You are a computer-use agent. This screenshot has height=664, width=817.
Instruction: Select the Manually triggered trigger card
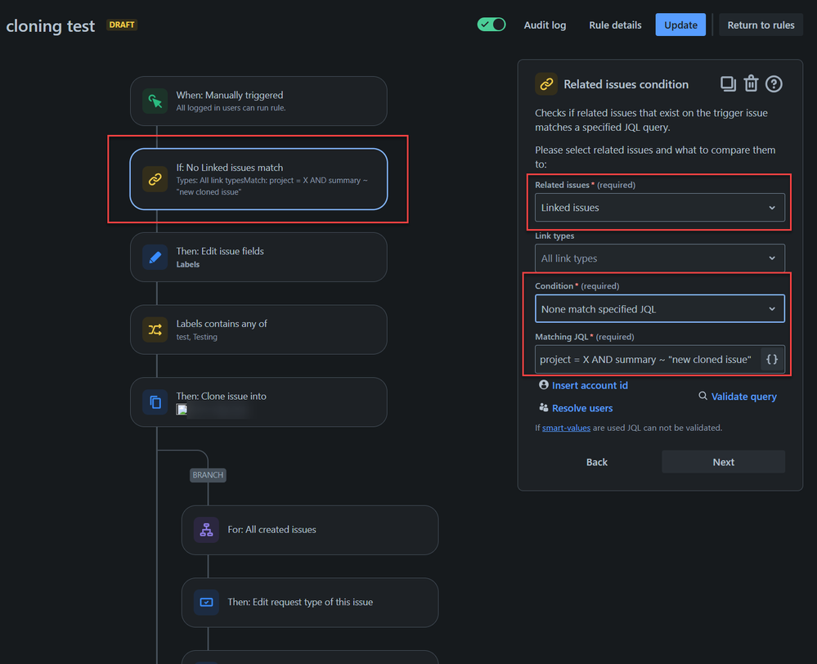258,101
